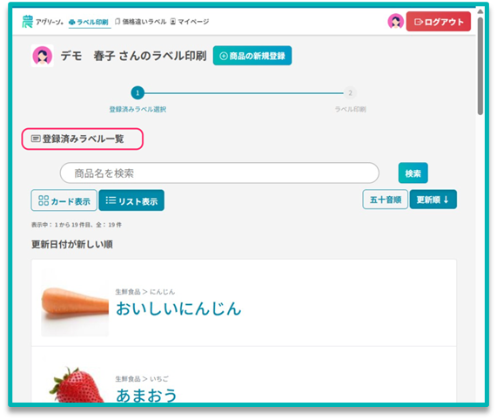Click the ログアウト button

tap(439, 22)
